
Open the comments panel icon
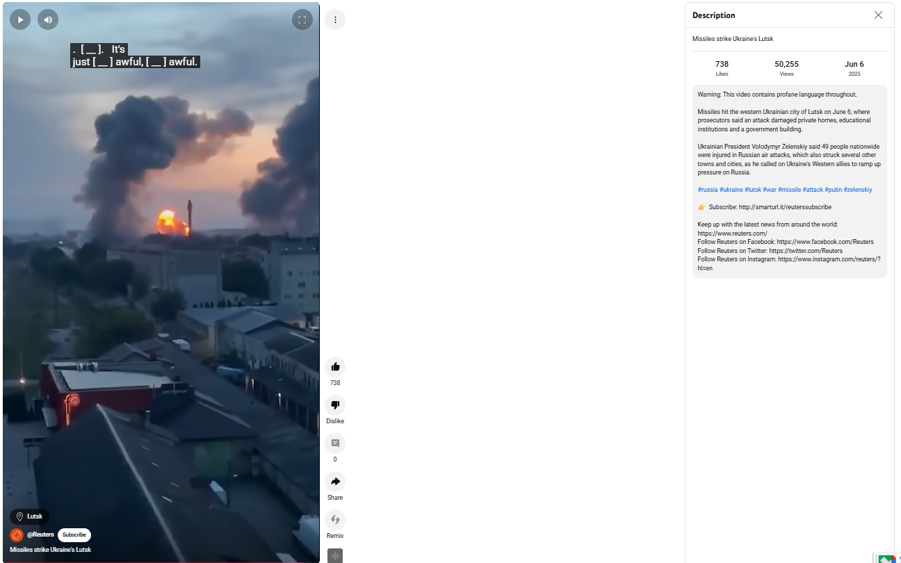(x=335, y=443)
